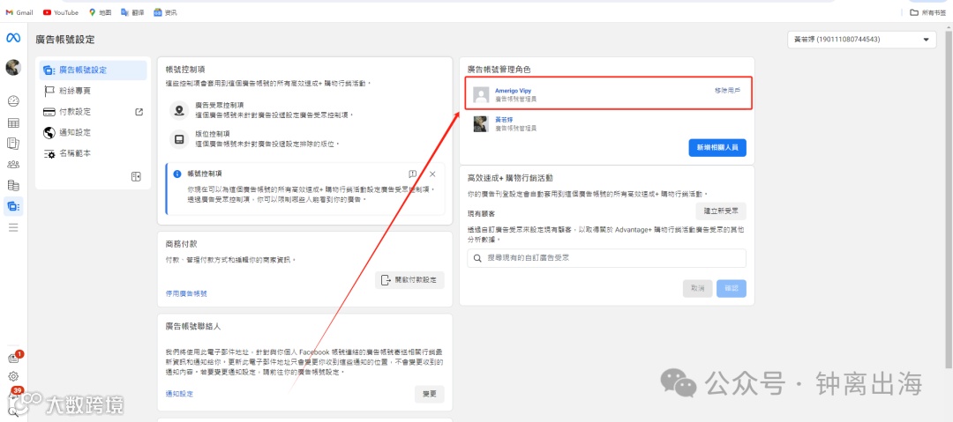The width and height of the screenshot is (953, 422).
Task: Open the 所有书签 folder
Action: (x=927, y=12)
